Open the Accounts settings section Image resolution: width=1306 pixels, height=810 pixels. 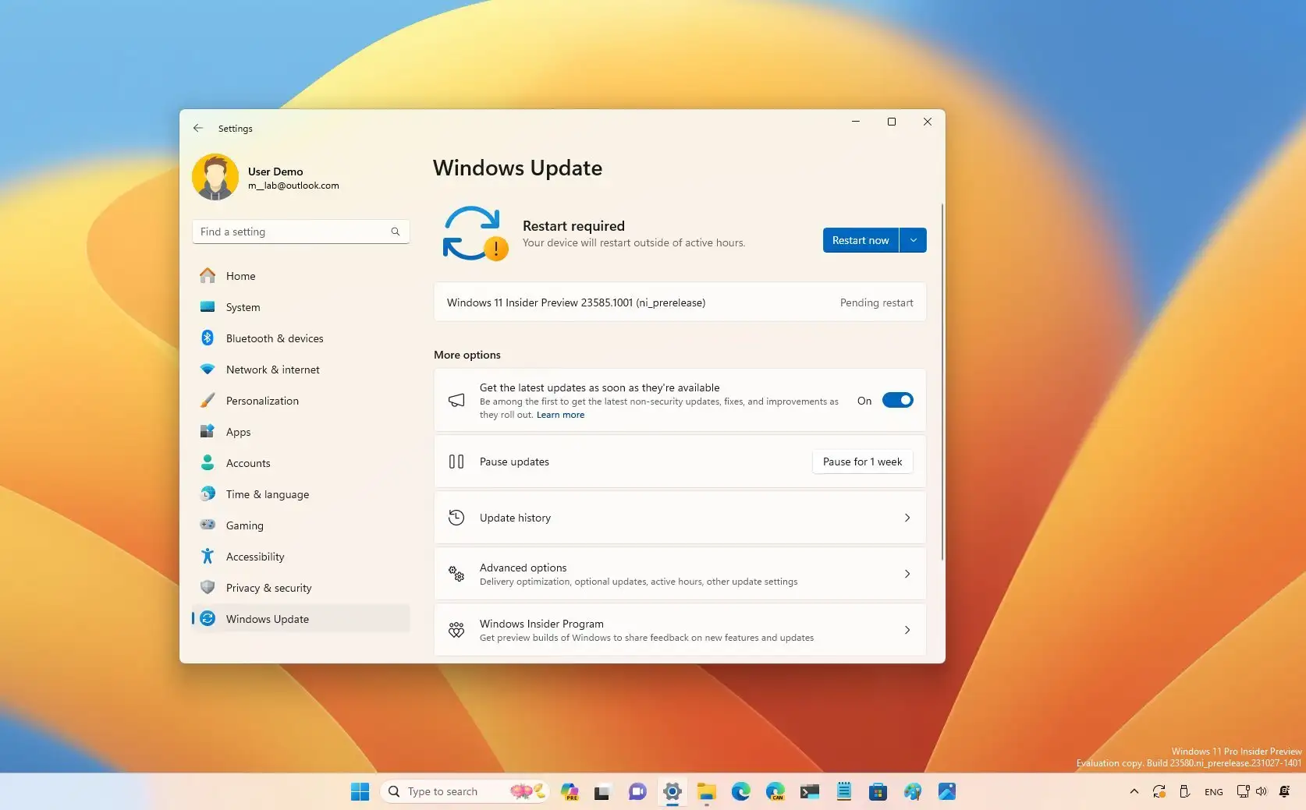click(300, 463)
